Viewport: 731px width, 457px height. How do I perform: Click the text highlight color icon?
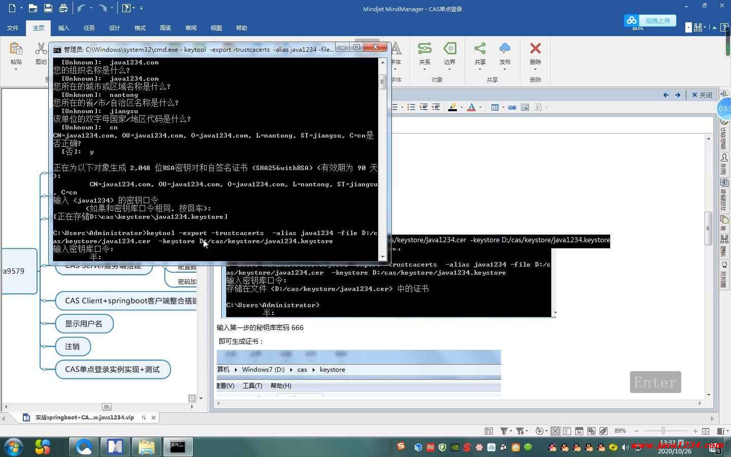pos(452,107)
